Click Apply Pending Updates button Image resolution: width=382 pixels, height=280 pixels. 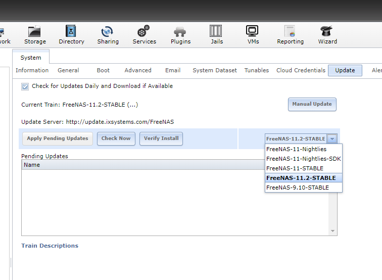pyautogui.click(x=58, y=138)
